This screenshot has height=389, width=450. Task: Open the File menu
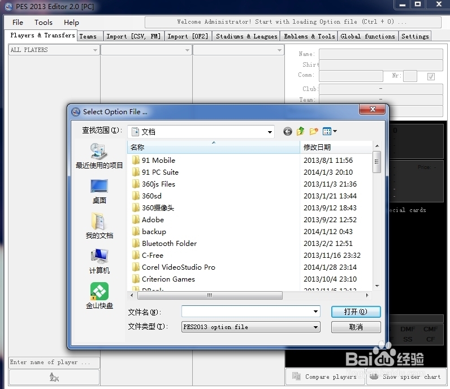pyautogui.click(x=18, y=23)
